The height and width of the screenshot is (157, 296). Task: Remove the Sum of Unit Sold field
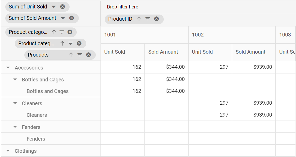62,7
